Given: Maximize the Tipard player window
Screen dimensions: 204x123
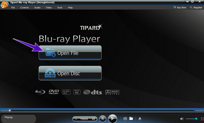Looking at the screenshot, I should (192, 2).
